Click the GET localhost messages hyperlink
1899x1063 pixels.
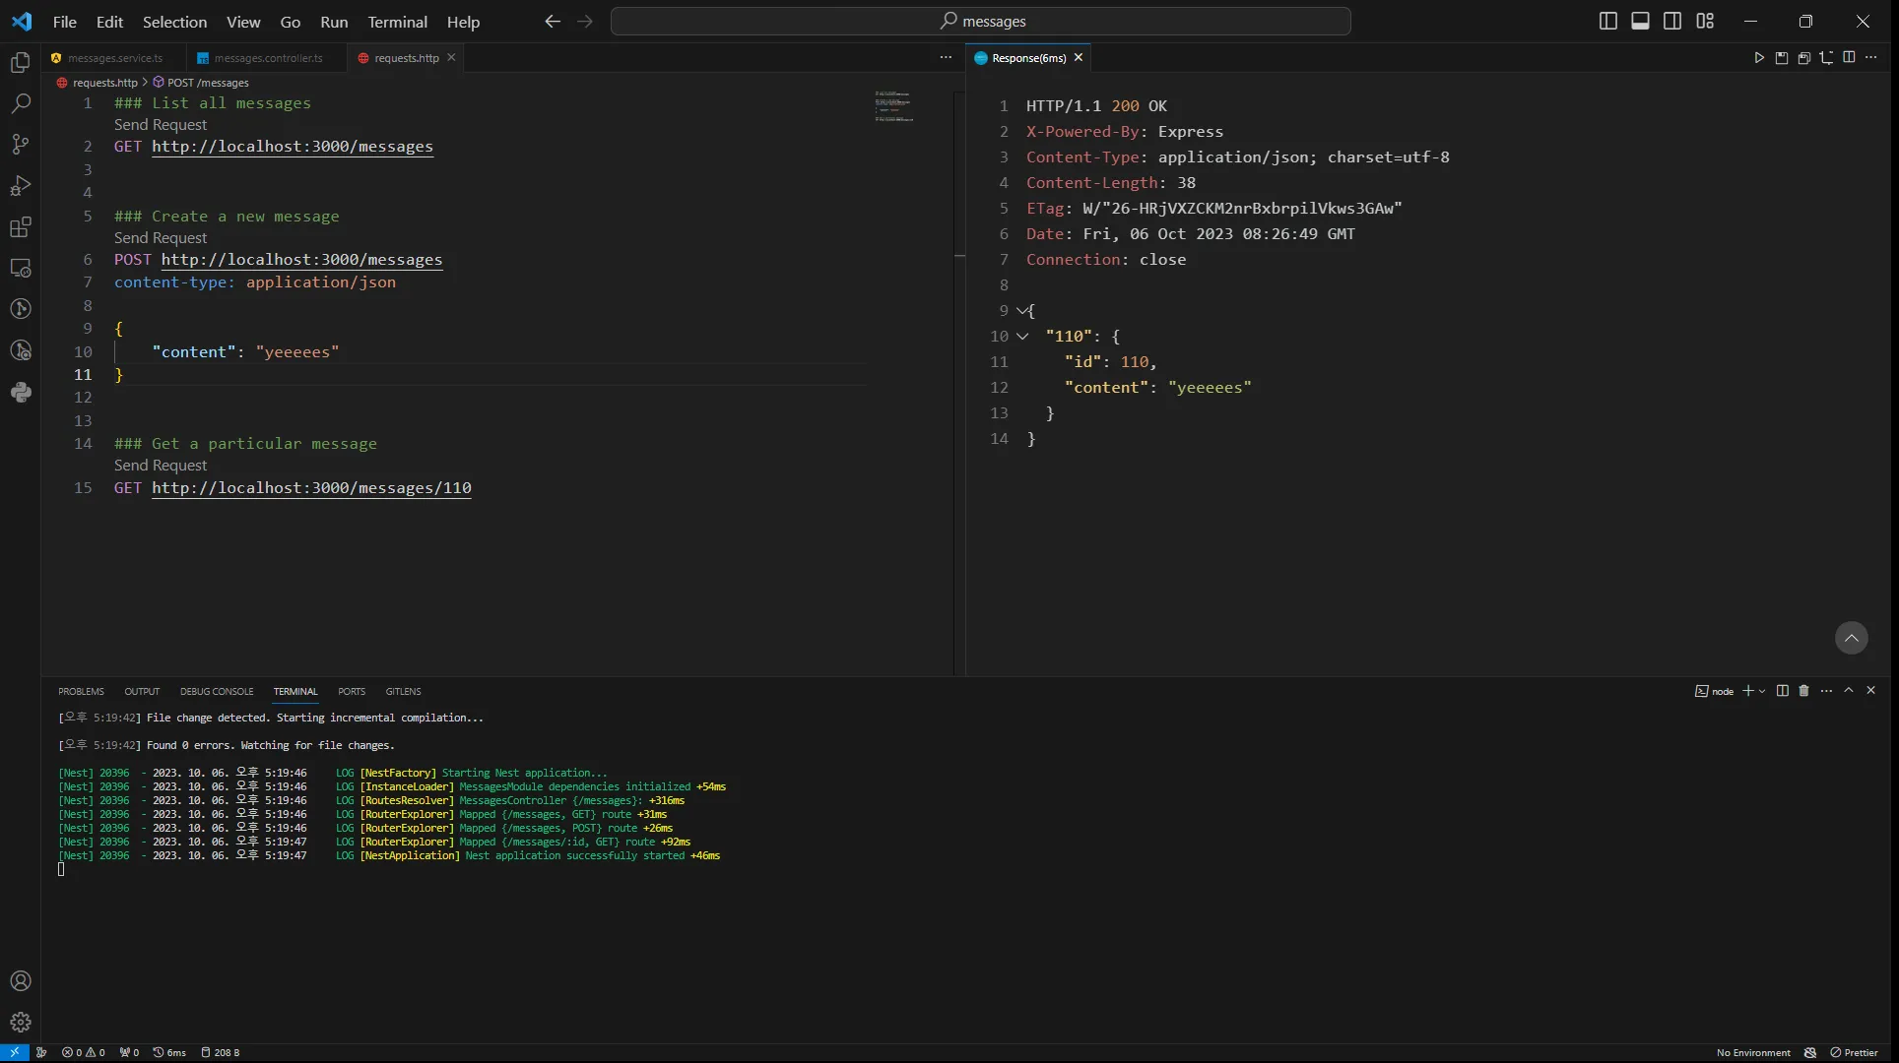pos(293,146)
